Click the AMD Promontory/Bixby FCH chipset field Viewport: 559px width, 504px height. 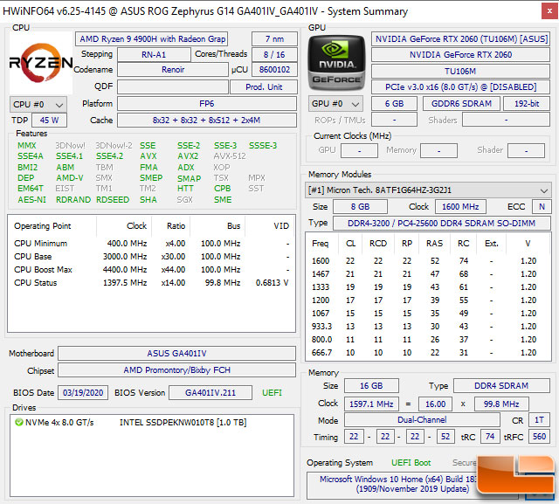[176, 370]
